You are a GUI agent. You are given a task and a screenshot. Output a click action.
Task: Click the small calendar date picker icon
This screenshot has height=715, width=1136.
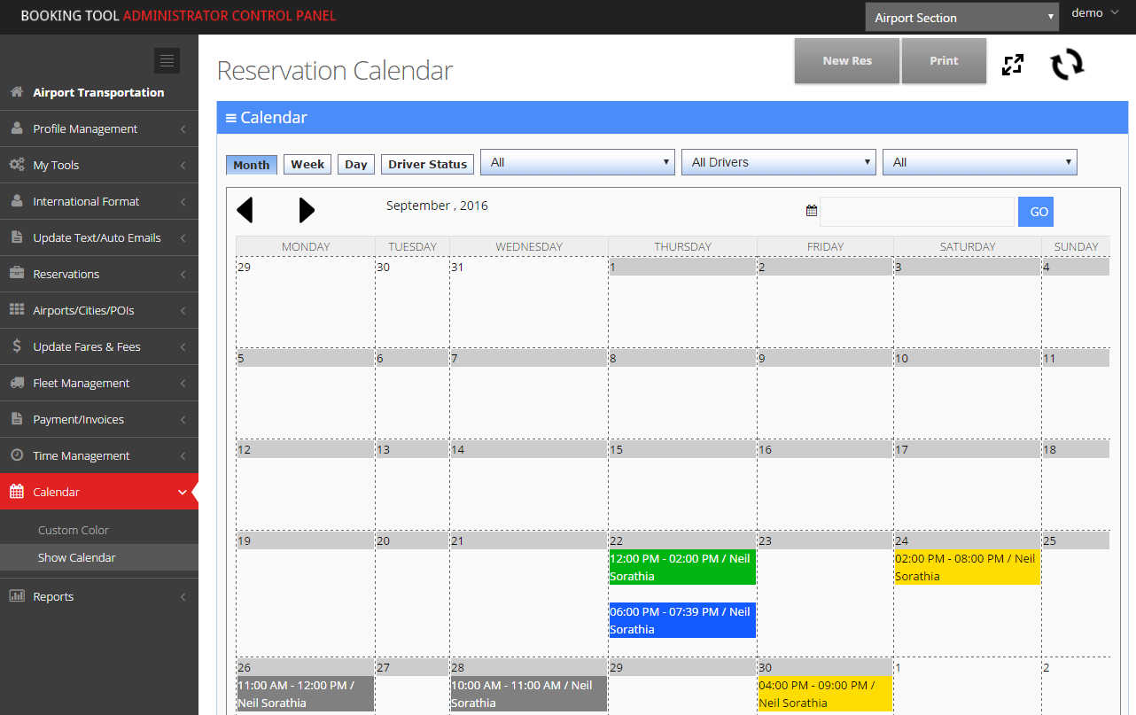(x=811, y=210)
